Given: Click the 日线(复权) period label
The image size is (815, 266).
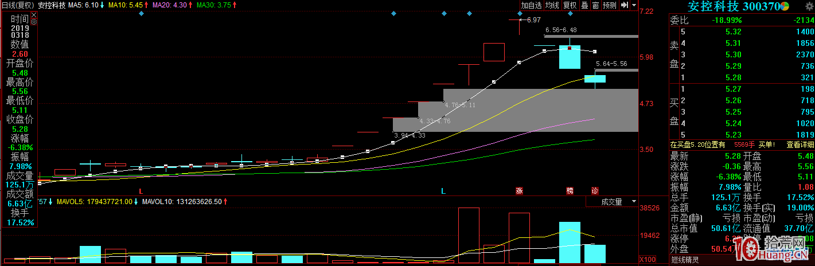Looking at the screenshot, I should (18, 5).
